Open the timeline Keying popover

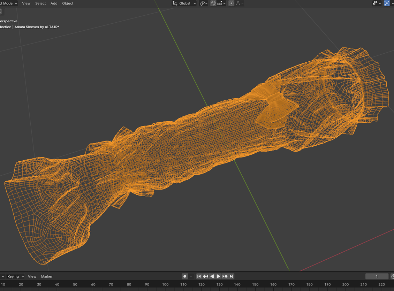point(15,276)
